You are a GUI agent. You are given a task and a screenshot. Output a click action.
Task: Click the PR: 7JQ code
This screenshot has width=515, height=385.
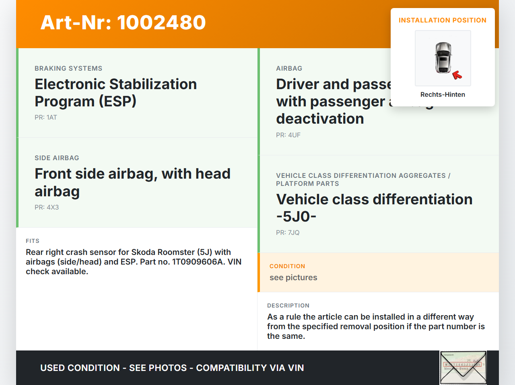[x=288, y=233]
